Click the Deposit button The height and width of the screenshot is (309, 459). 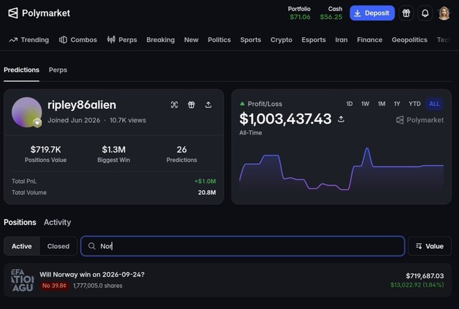(x=372, y=14)
